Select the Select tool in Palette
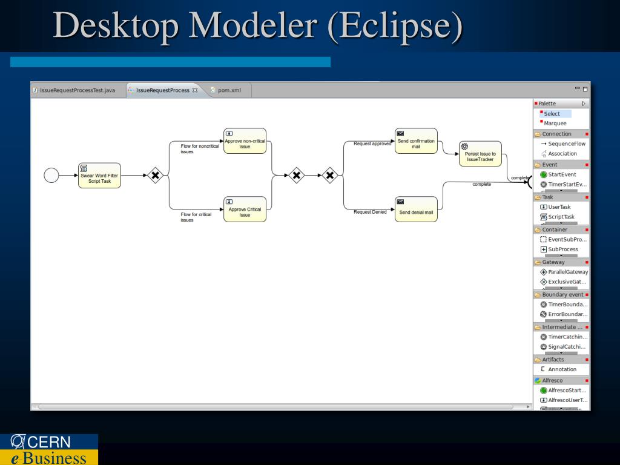The width and height of the screenshot is (620, 465). click(555, 113)
